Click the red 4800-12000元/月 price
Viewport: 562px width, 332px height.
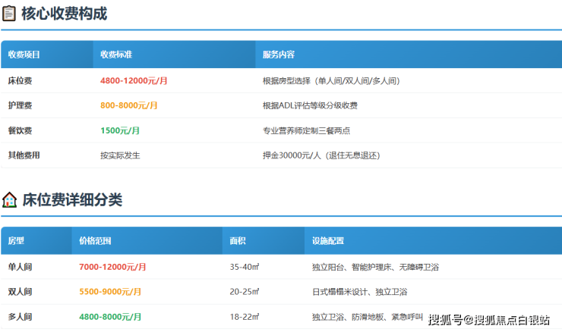[x=134, y=80]
